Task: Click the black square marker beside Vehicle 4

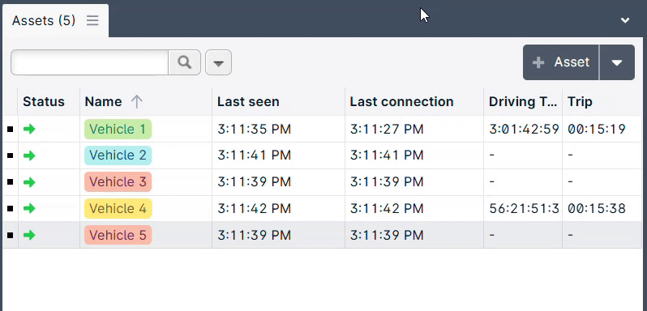Action: click(11, 208)
